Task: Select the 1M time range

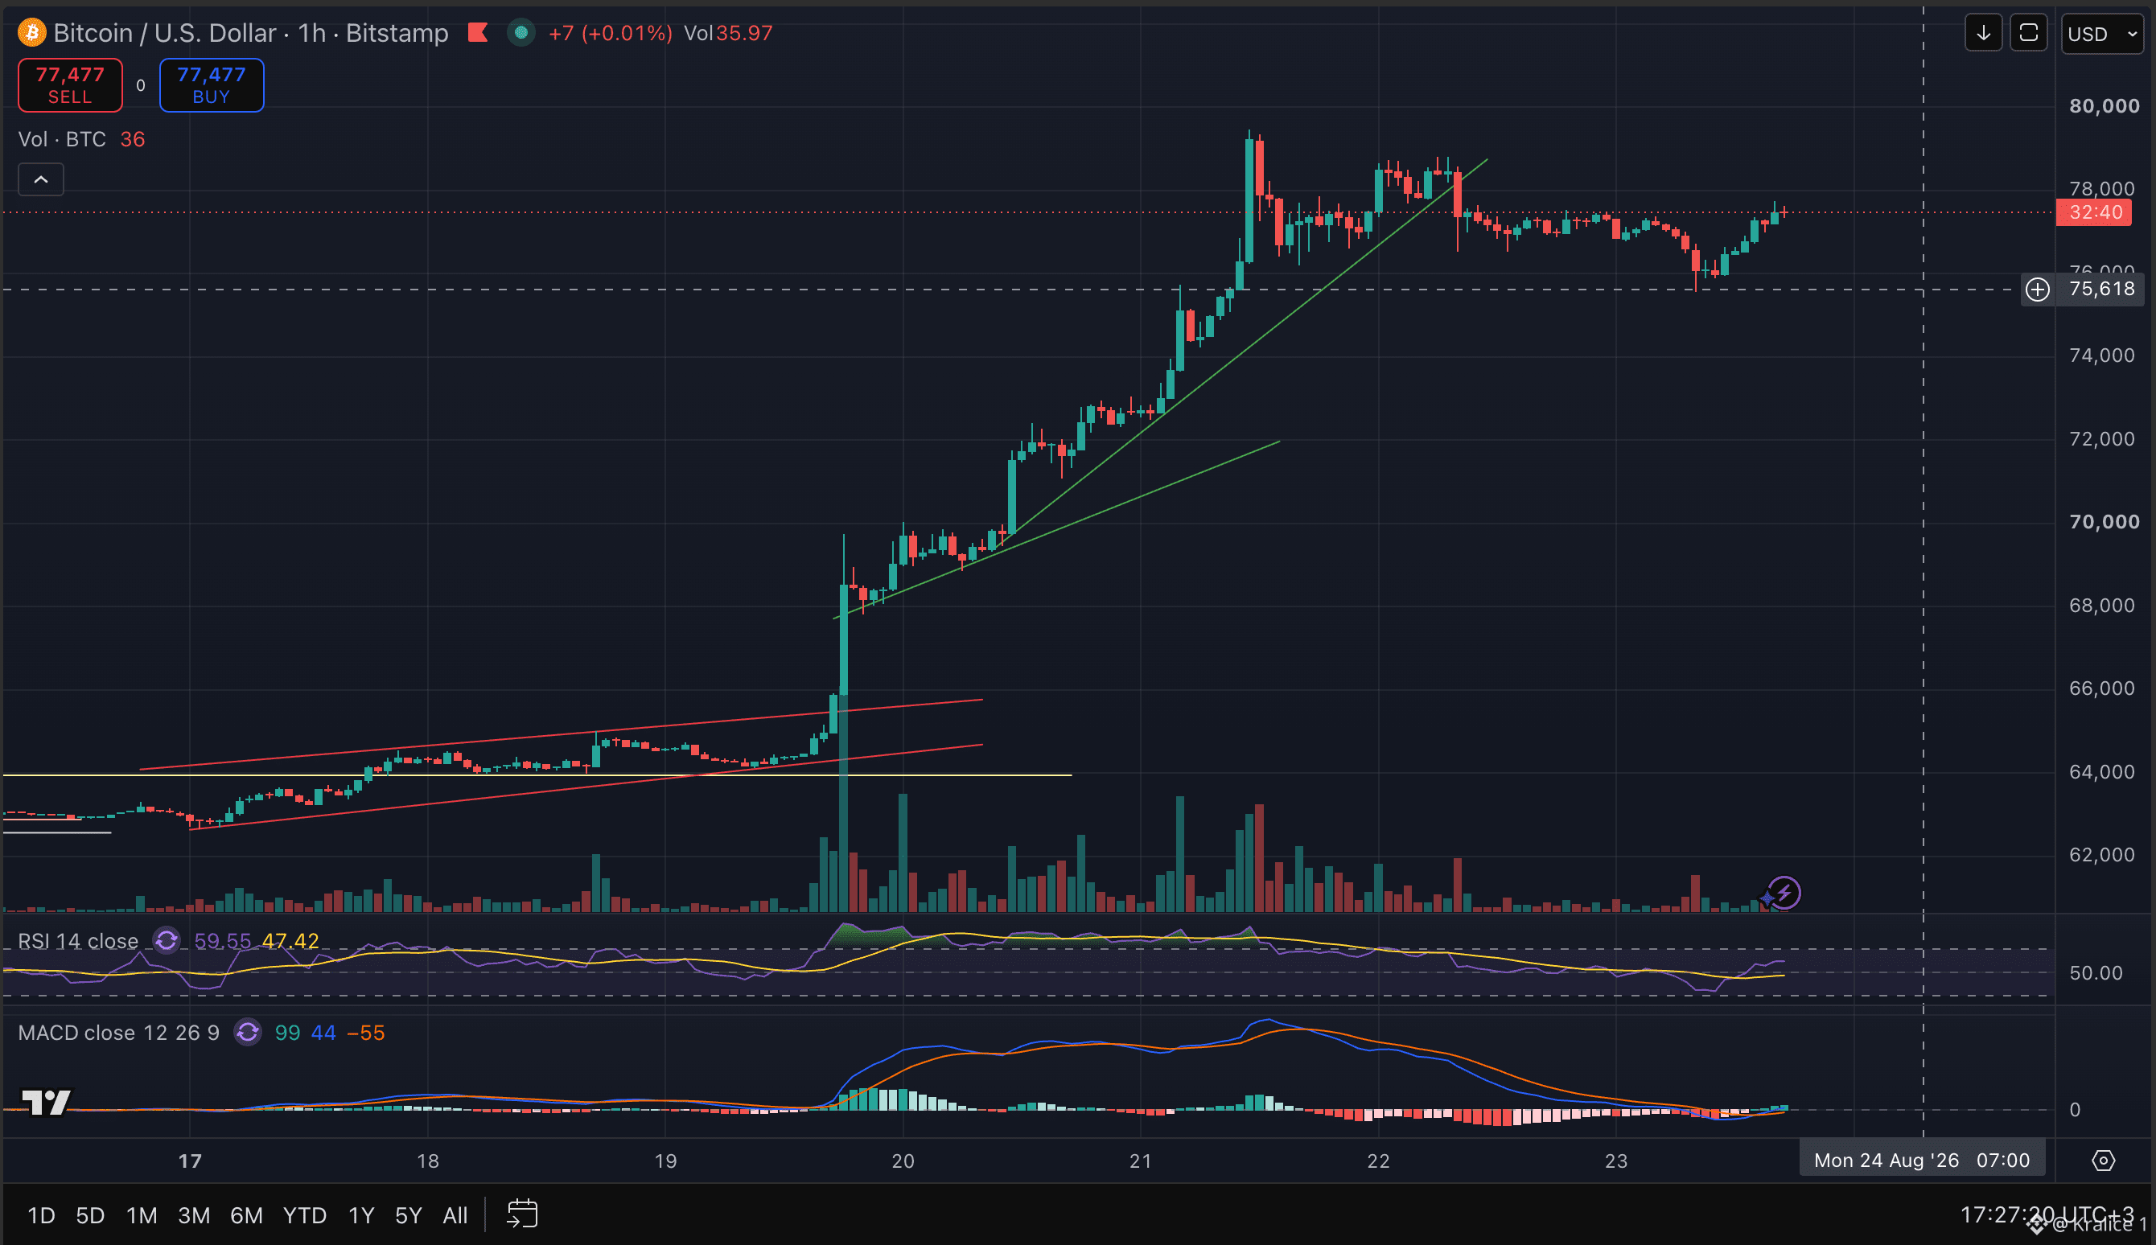Action: click(x=141, y=1215)
